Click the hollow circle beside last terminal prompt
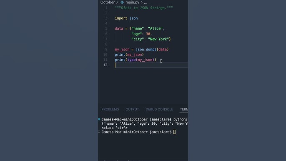Image resolution: width=286 pixels, height=161 pixels. pos(99,132)
